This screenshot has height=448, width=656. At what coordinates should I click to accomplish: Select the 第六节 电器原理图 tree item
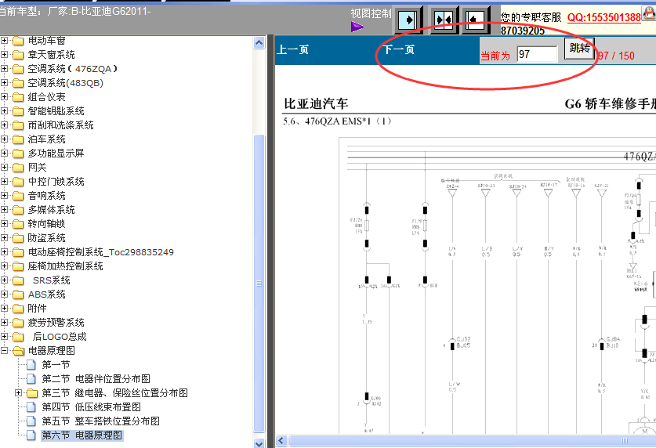82,435
